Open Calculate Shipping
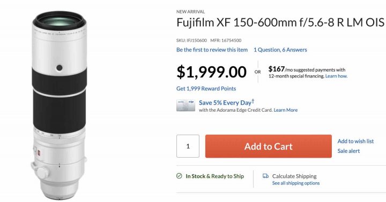Screen dimensions: 386x202 (294, 176)
